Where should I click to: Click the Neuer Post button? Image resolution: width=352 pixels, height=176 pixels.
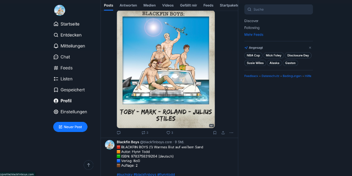coord(70,127)
